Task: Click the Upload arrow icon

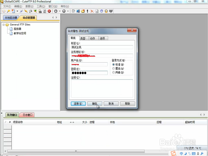Action: coord(64,11)
